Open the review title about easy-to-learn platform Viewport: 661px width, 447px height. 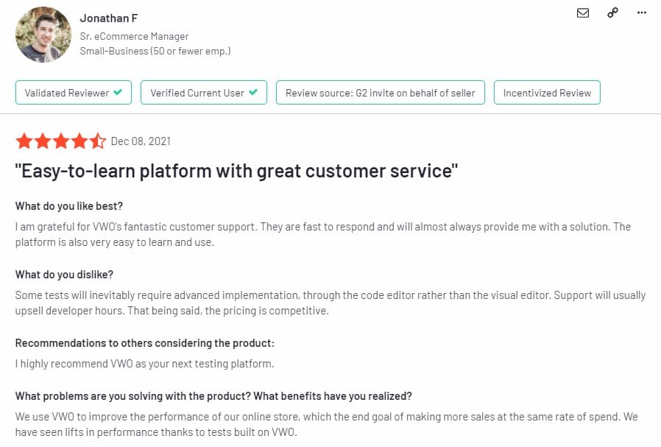click(x=236, y=171)
